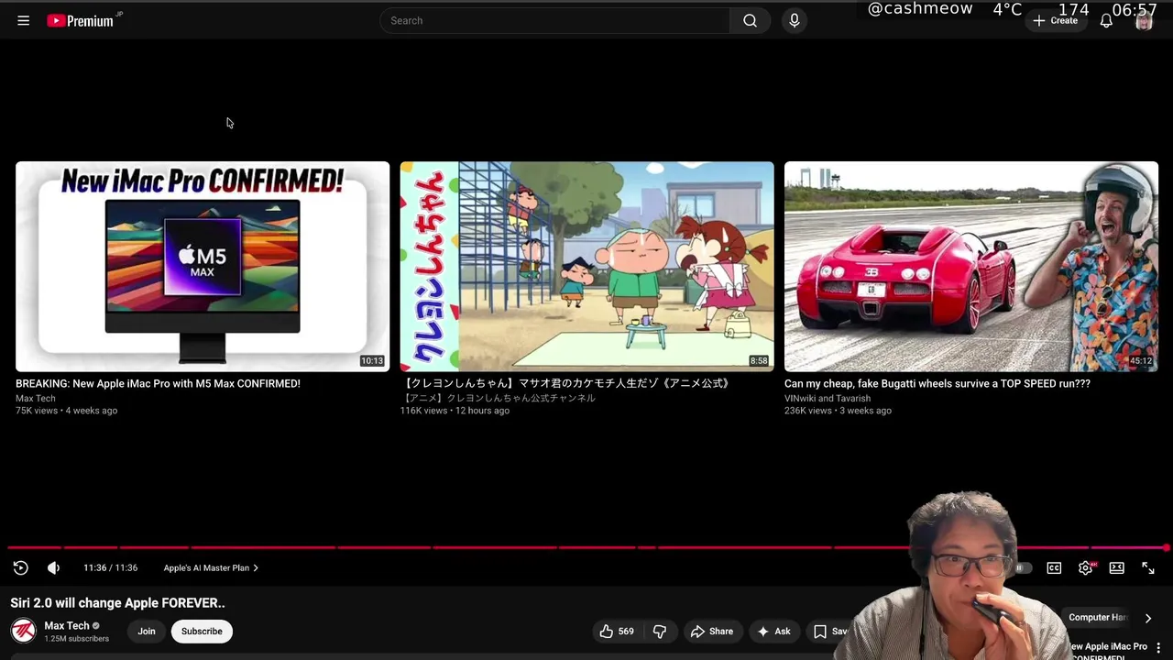Viewport: 1173px width, 660px height.
Task: Play red Bugatti video thumbnail
Action: pos(971,266)
